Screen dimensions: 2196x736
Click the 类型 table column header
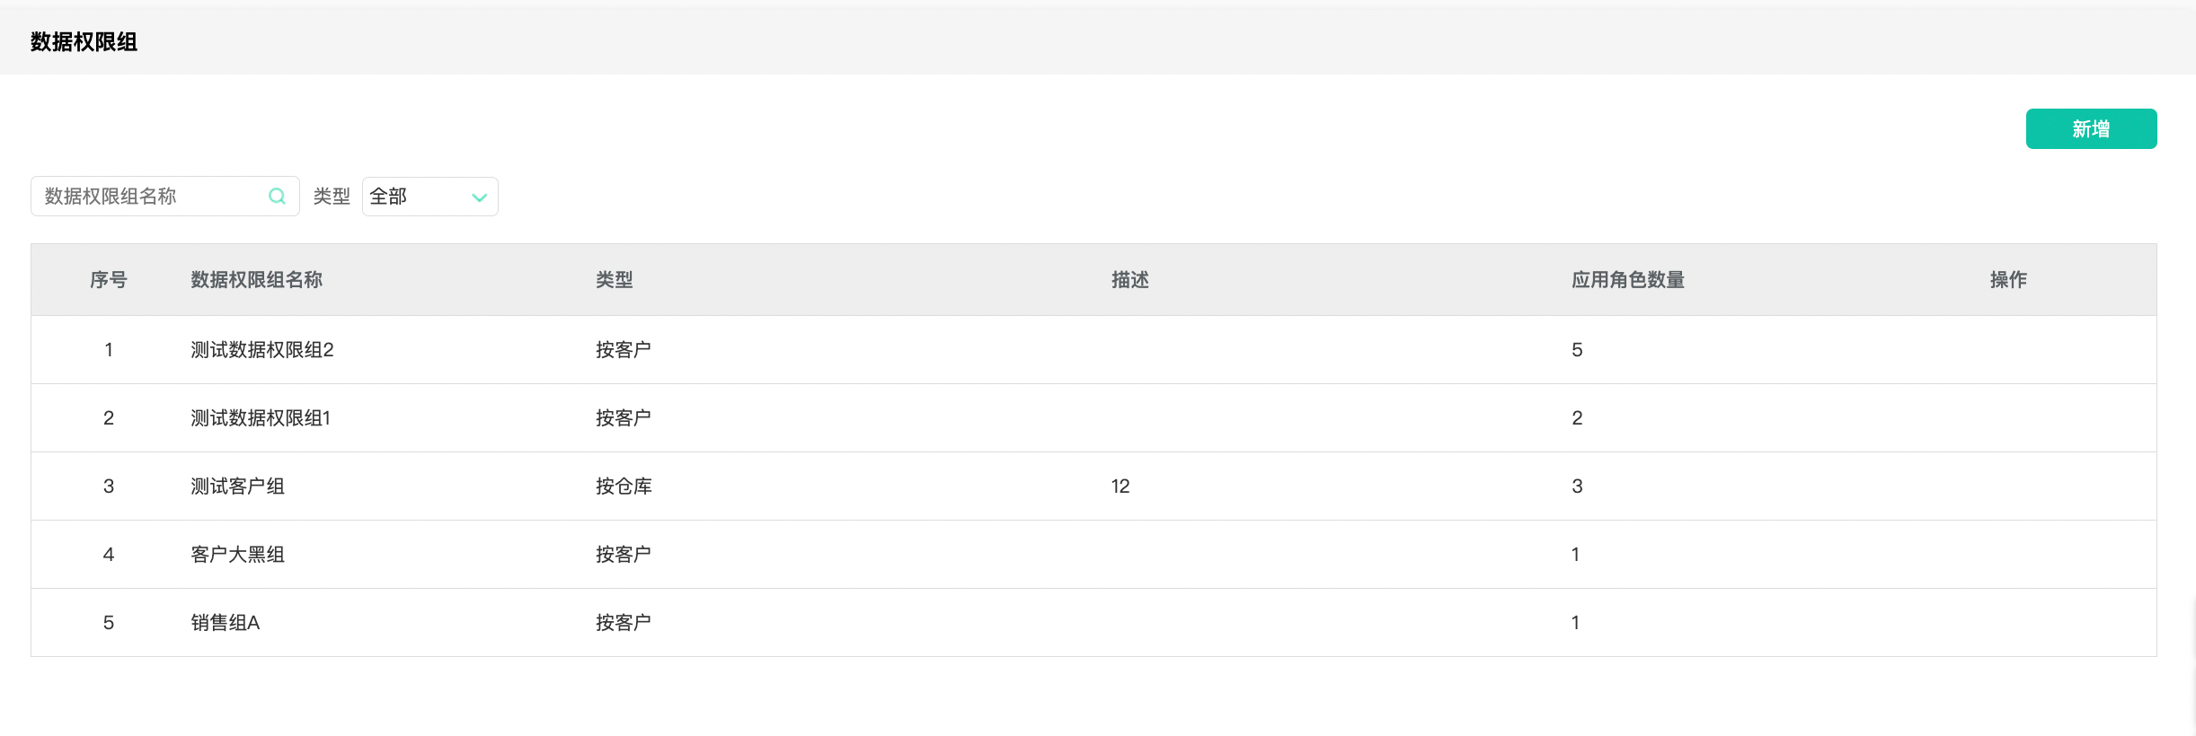point(614,279)
